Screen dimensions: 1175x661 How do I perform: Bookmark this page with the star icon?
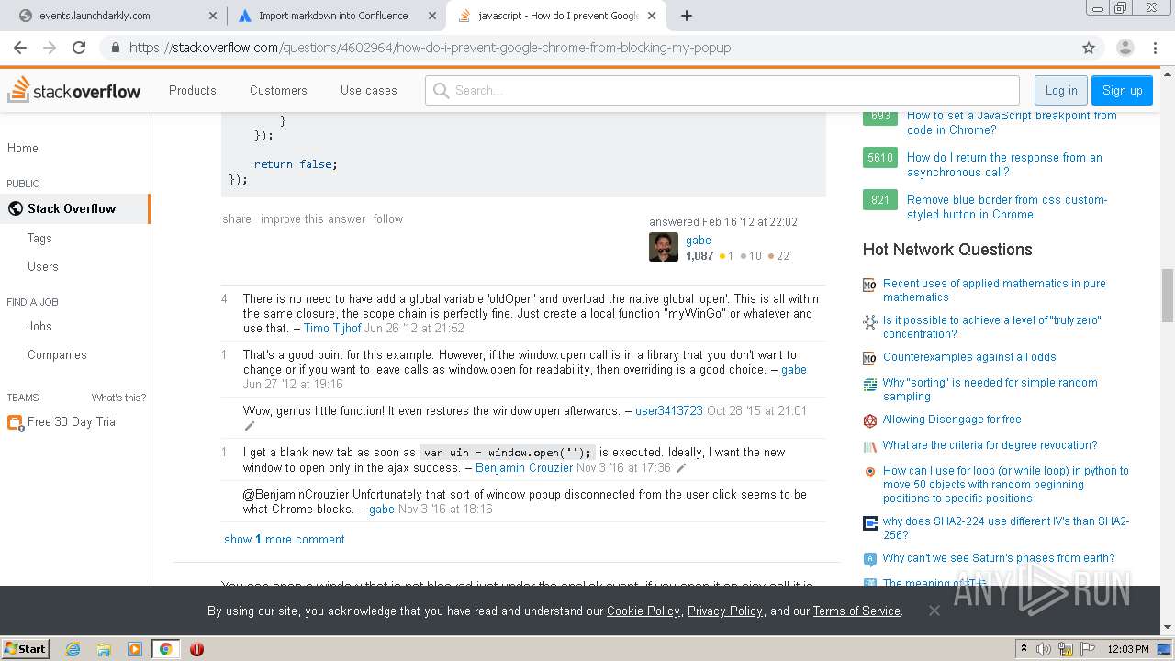(x=1089, y=48)
